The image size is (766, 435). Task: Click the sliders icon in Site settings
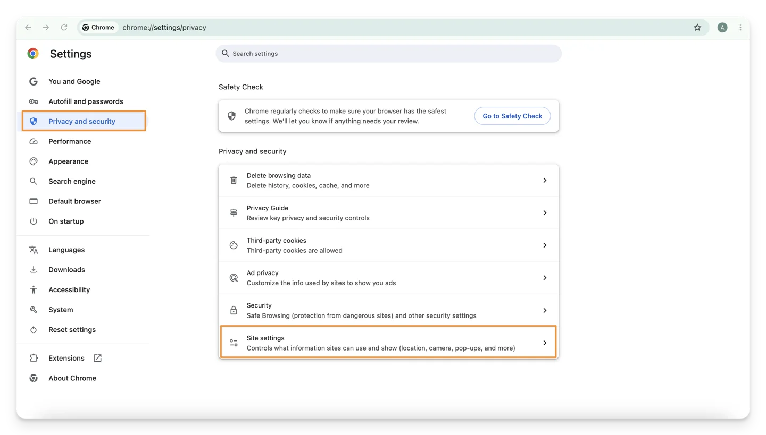[x=234, y=343]
